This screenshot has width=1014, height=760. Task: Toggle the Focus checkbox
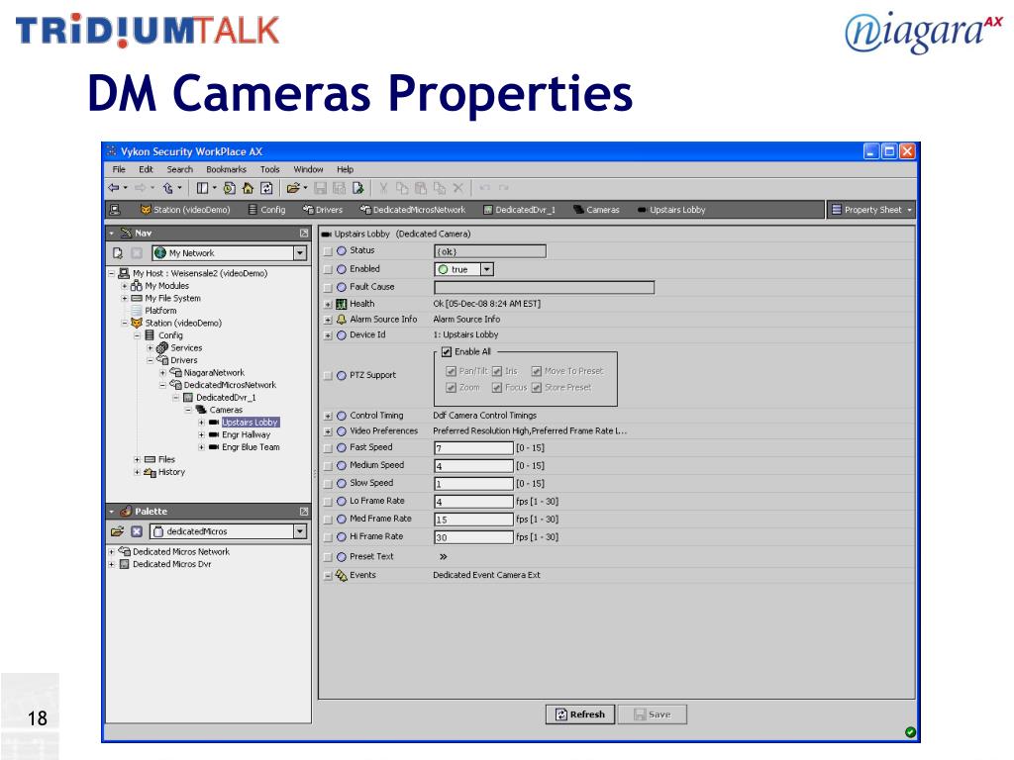click(497, 388)
